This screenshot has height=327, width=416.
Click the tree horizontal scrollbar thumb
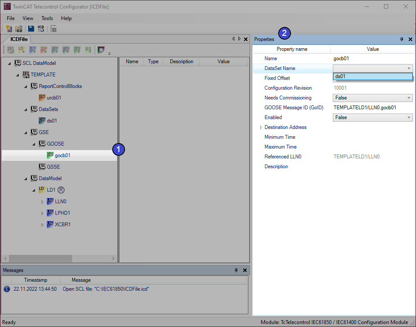41,258
